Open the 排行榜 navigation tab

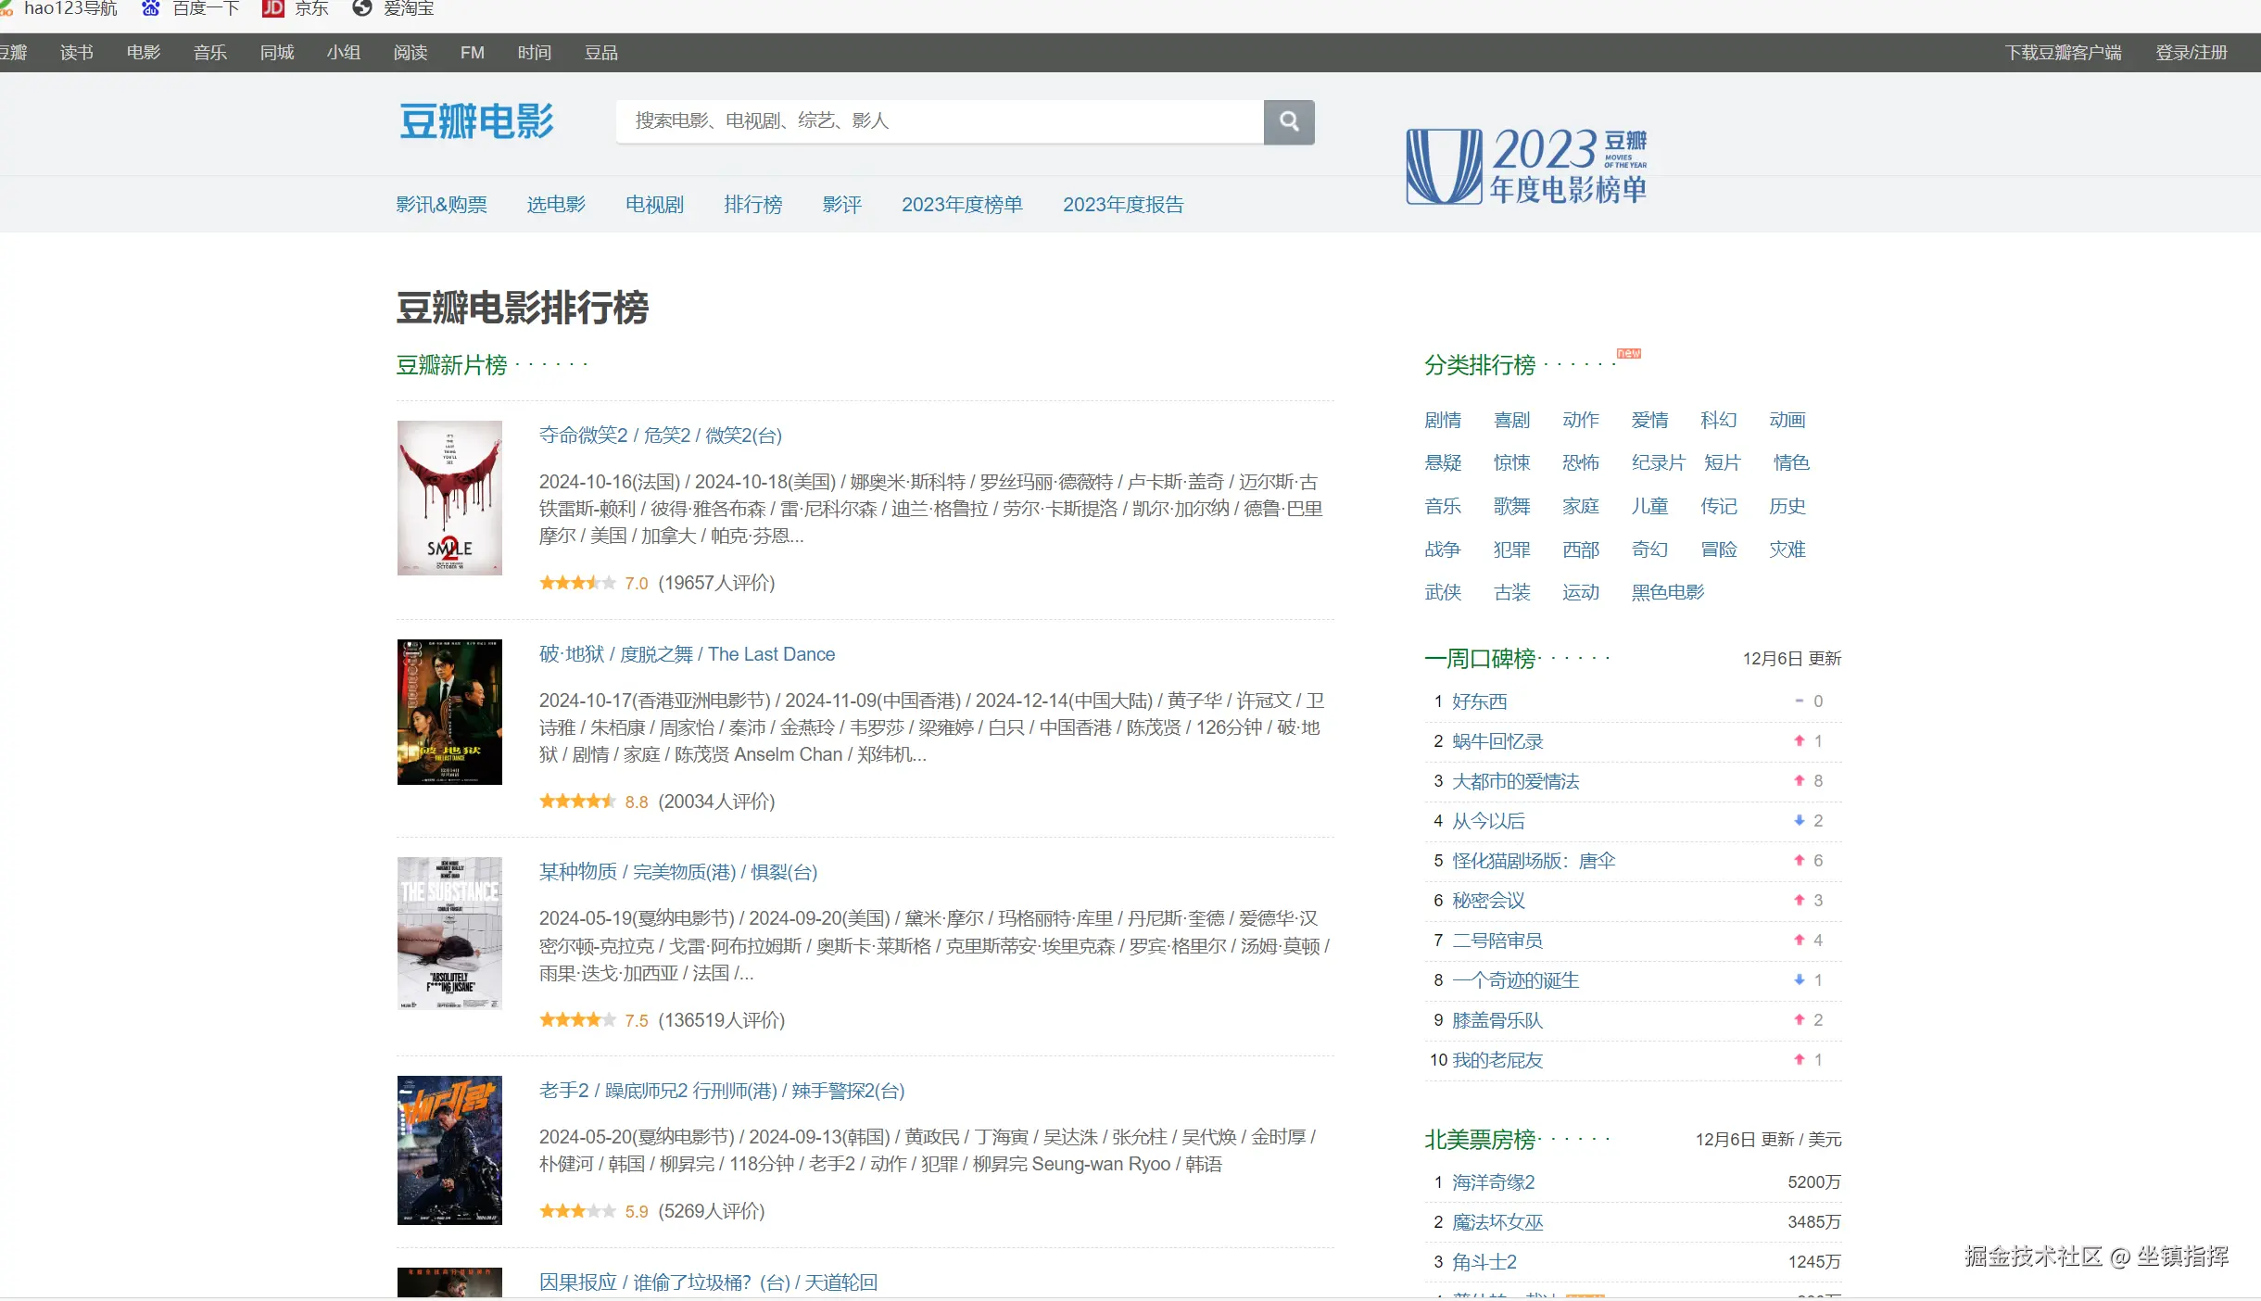(x=752, y=205)
